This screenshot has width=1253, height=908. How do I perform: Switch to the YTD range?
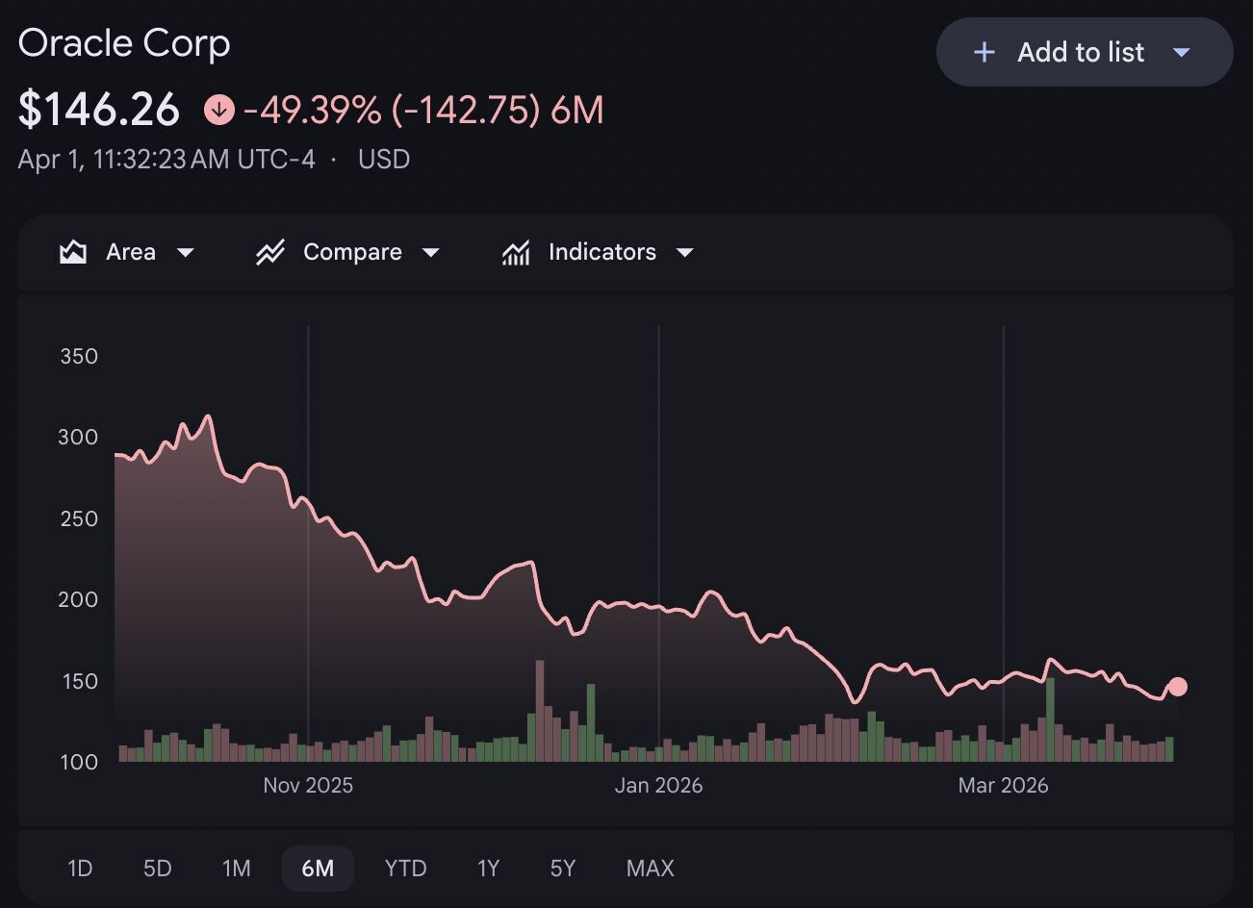click(405, 869)
